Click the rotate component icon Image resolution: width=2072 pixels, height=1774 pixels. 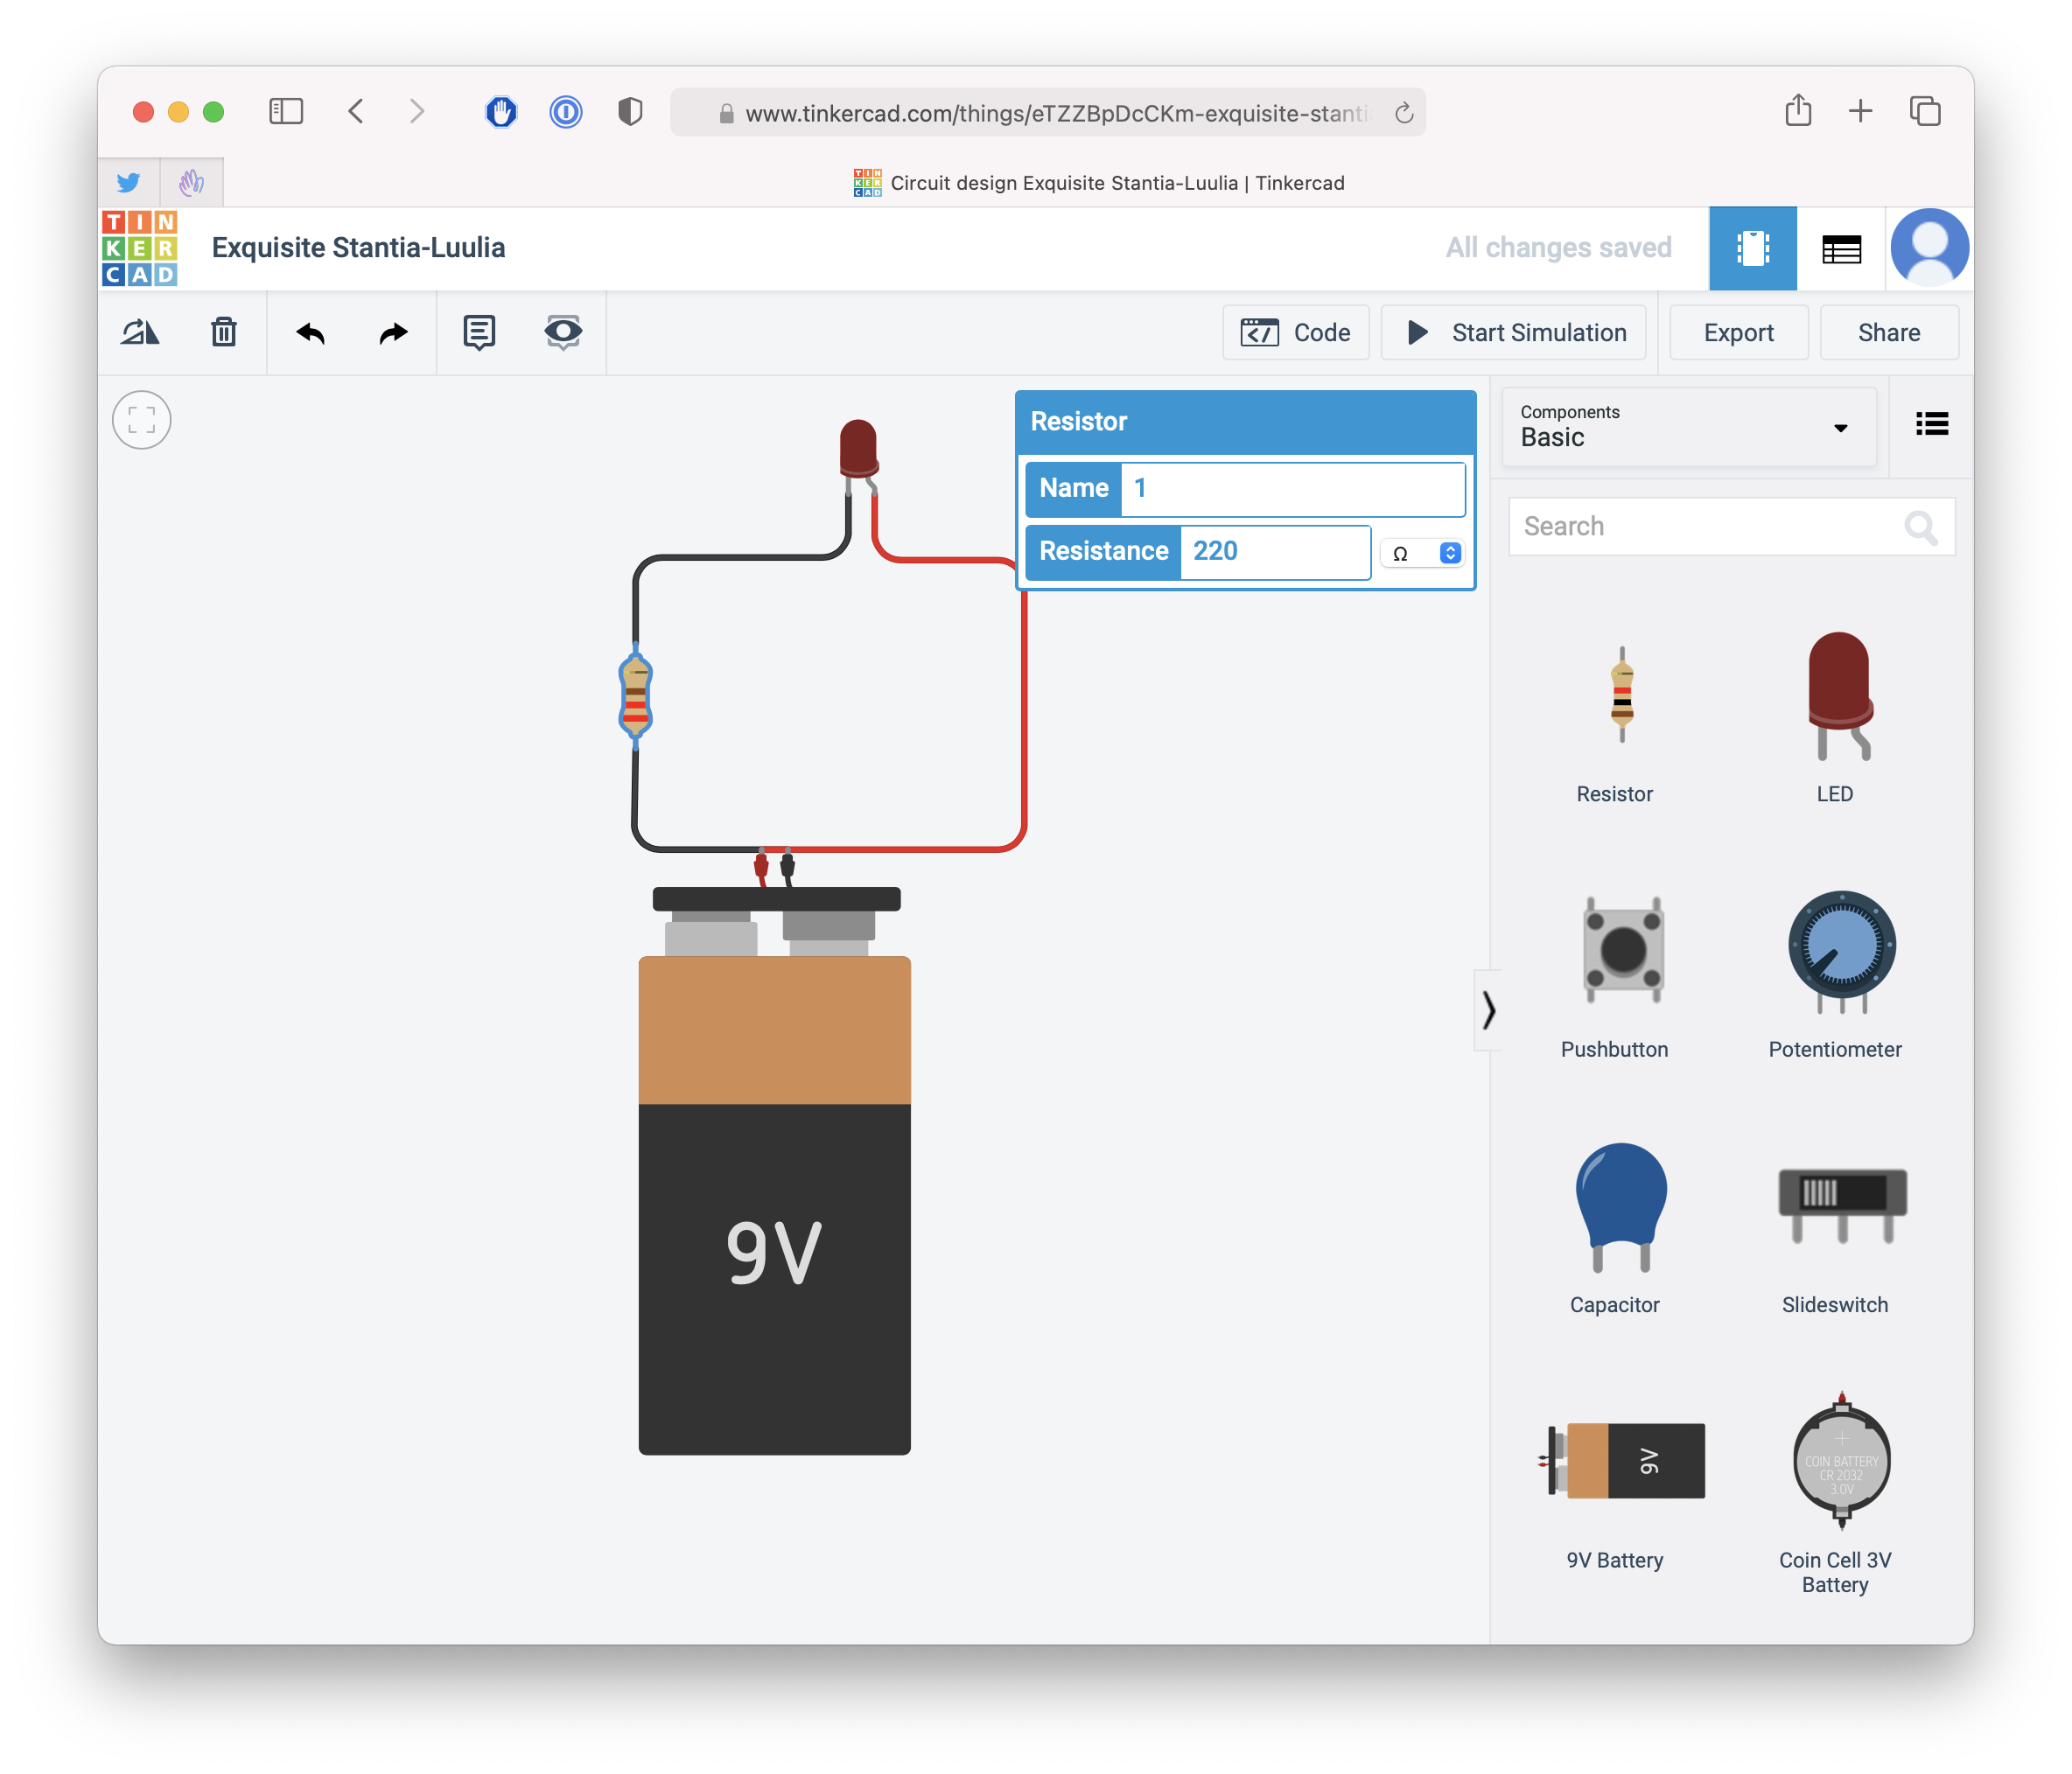(x=140, y=333)
